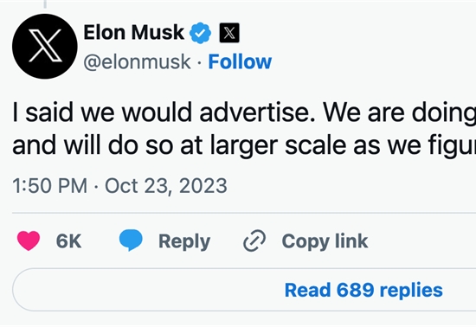Open the black X logo profile avatar
The width and height of the screenshot is (476, 327).
click(x=45, y=47)
